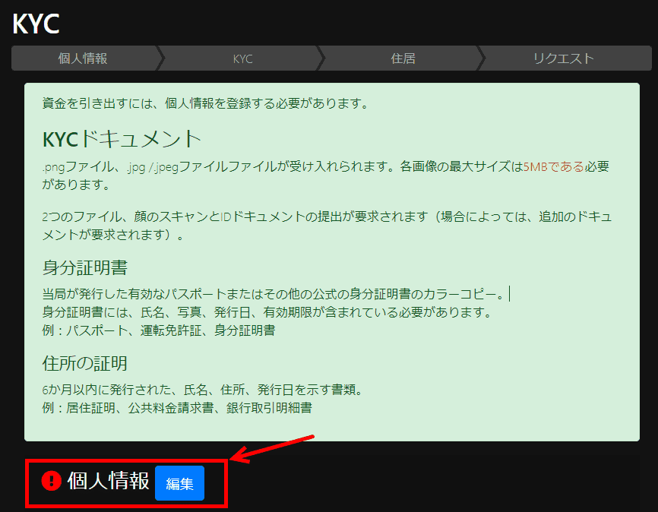This screenshot has width=658, height=512.
Task: Click the 住所の証明 heading
Action: 85,363
